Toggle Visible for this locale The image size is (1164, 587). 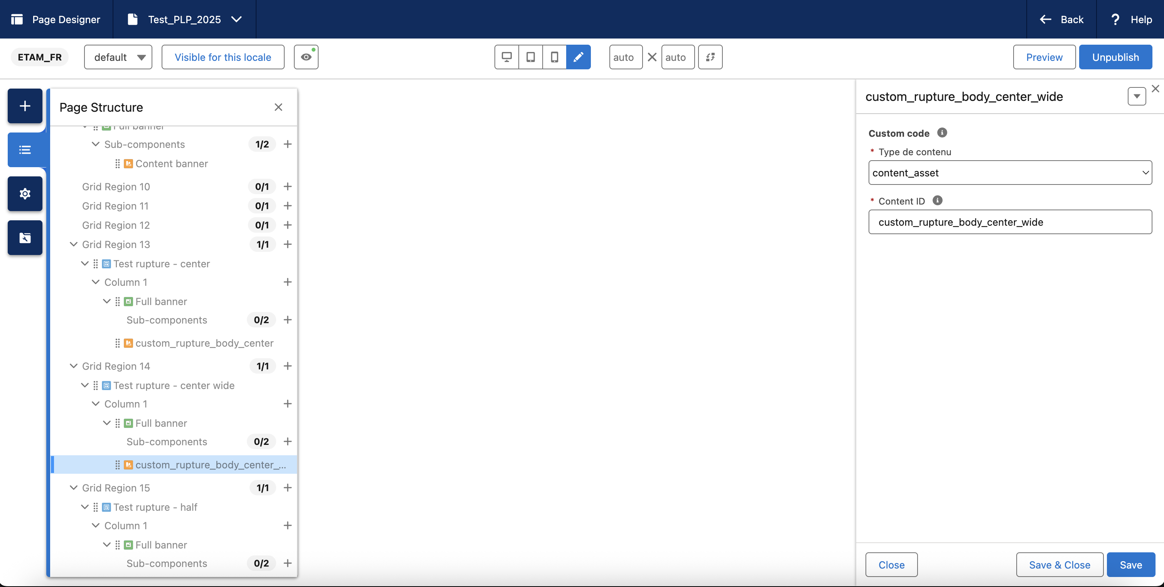(223, 57)
